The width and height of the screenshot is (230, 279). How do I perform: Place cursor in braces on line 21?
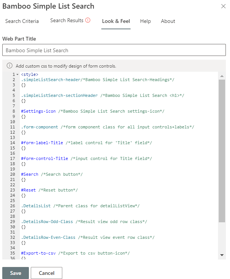point(24,180)
